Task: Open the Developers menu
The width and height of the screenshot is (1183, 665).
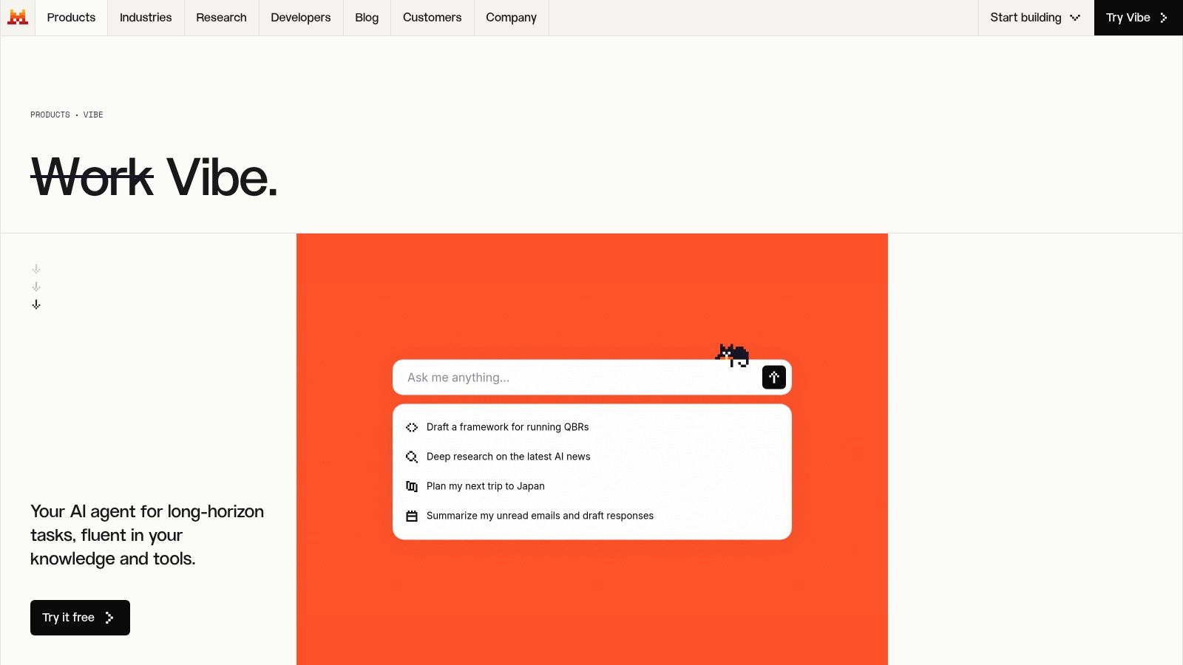Action: pos(301,18)
